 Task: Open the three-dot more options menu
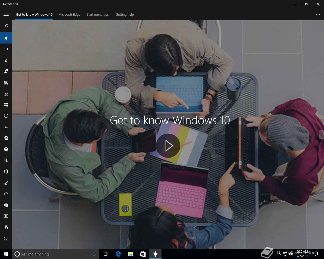pos(318,14)
